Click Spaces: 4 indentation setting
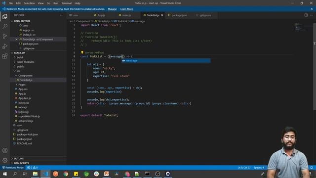Image resolution: width=316 pixels, height=178 pixels. click(x=259, y=168)
